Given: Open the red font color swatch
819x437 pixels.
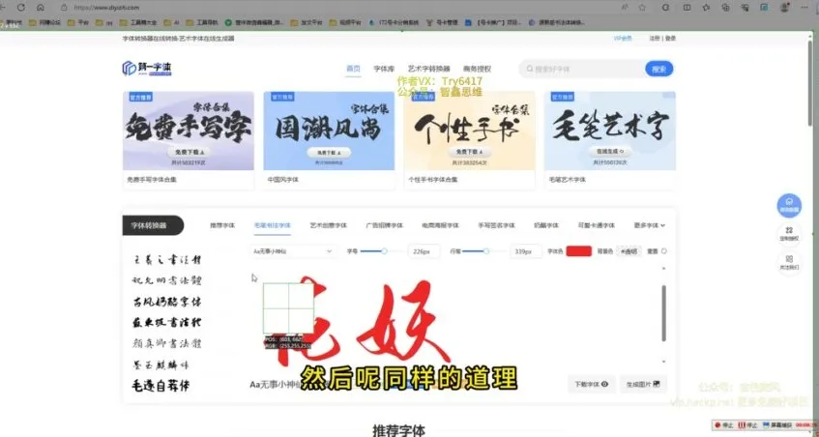Looking at the screenshot, I should point(578,251).
